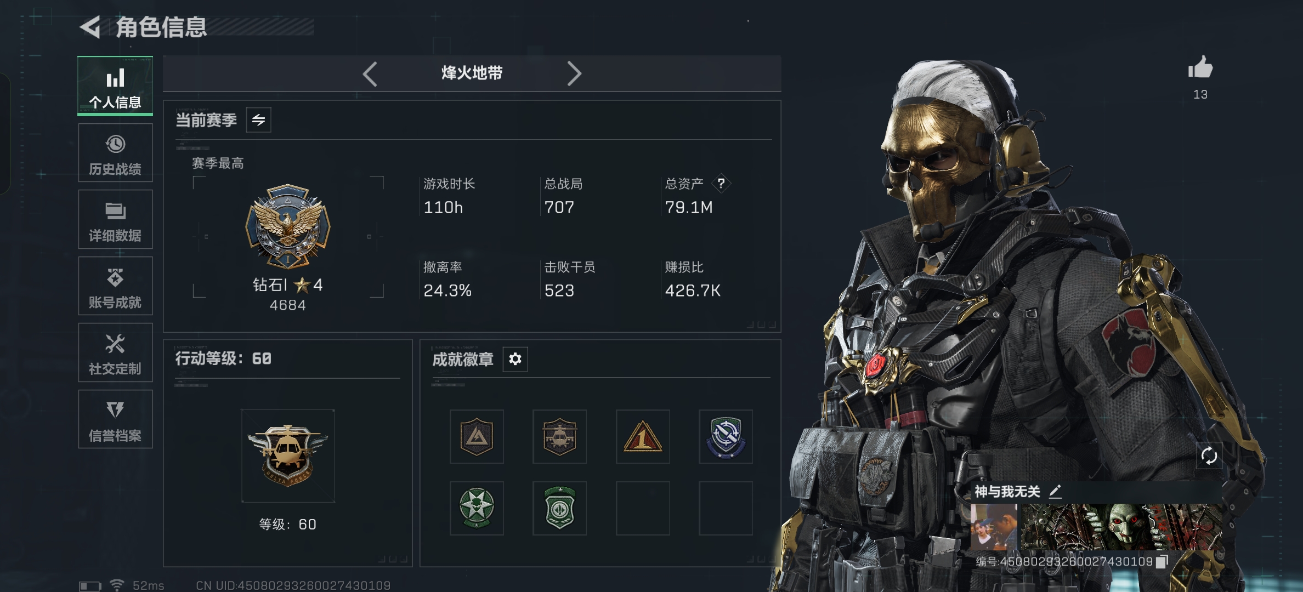
Task: Open the 成就徽章 settings gear
Action: coord(515,359)
